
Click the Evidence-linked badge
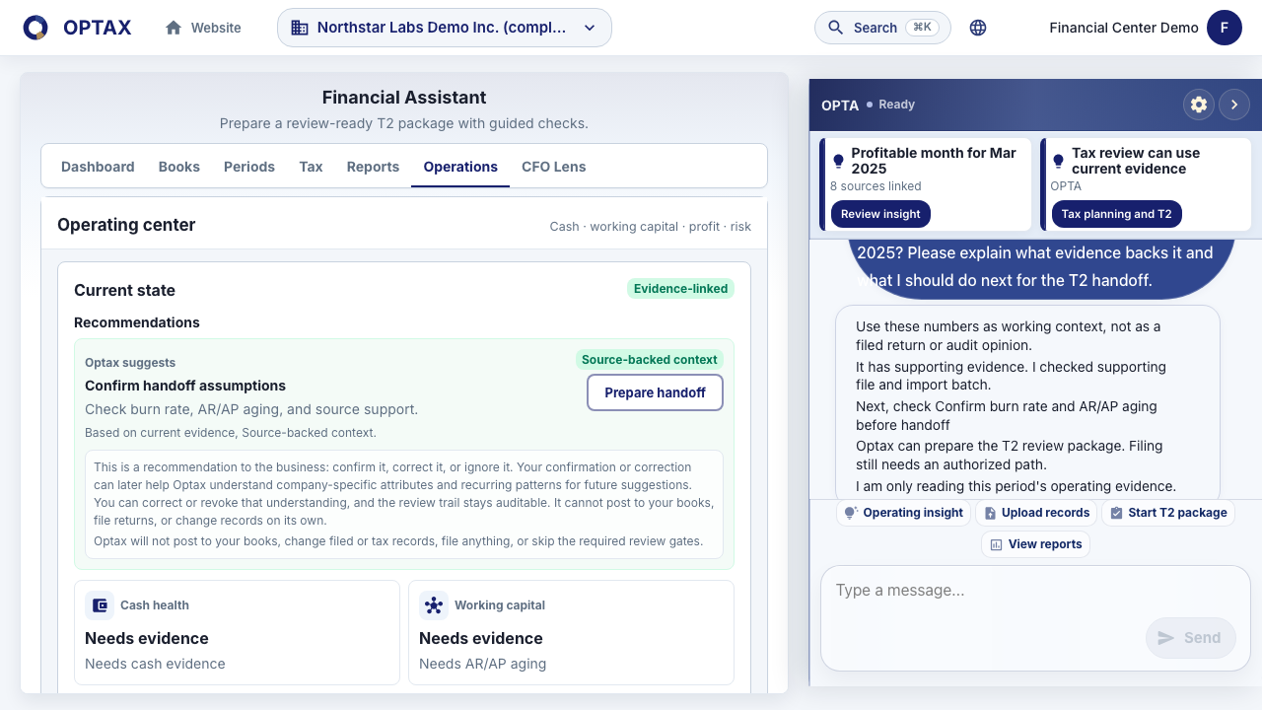(x=681, y=289)
